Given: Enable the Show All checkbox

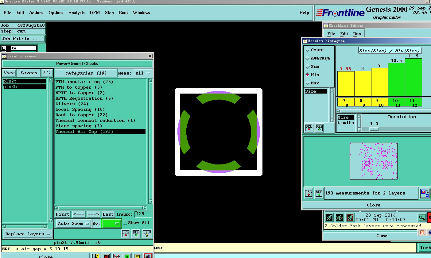Looking at the screenshot, I should [125, 223].
